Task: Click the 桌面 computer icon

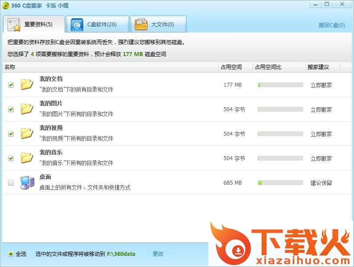Action: pos(27,182)
